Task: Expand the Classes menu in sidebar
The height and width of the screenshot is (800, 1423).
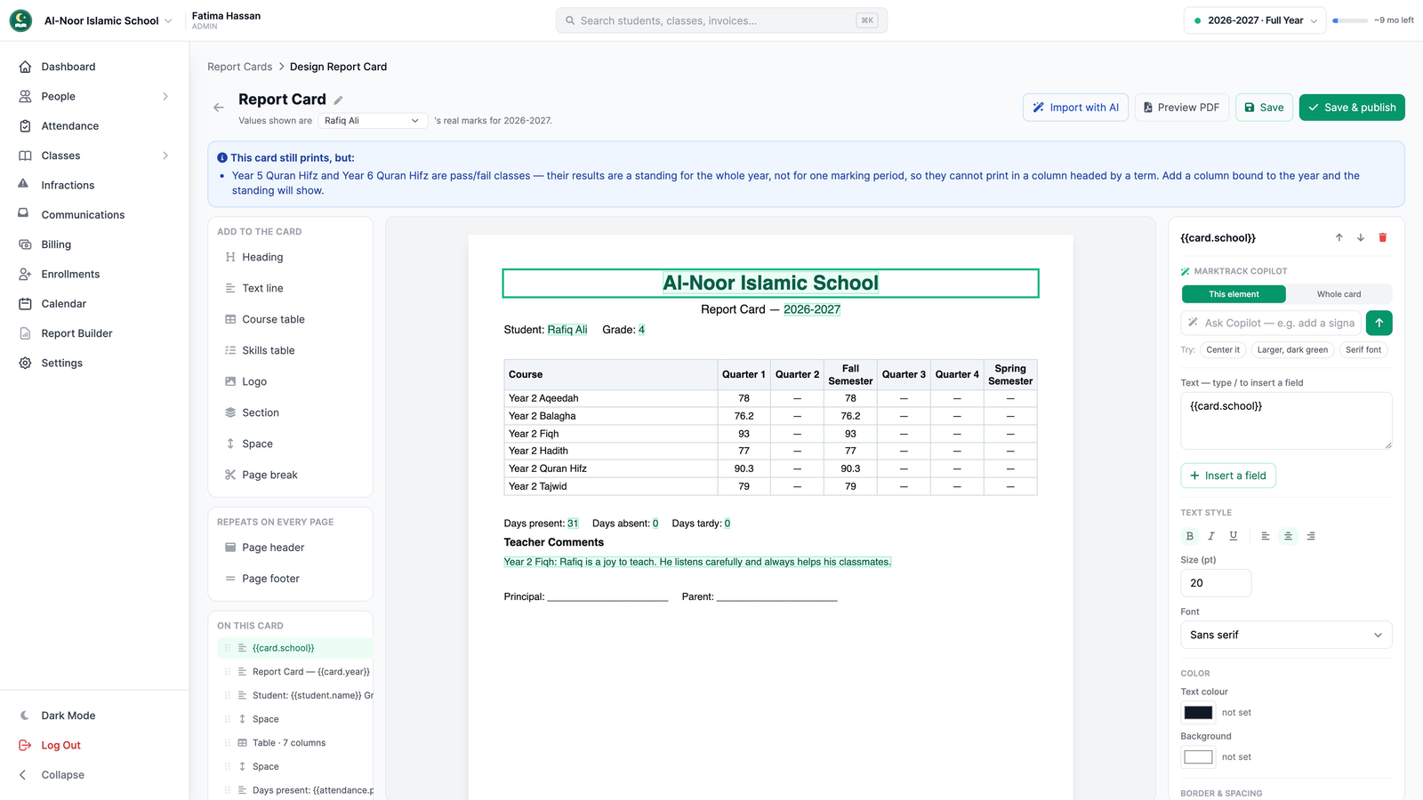Action: tap(94, 156)
